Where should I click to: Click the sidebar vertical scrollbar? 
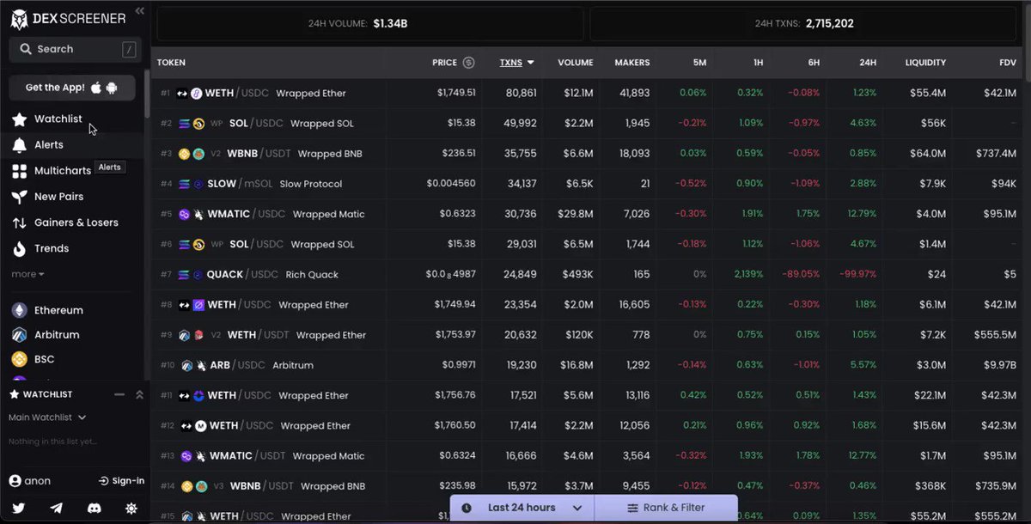coord(147,93)
